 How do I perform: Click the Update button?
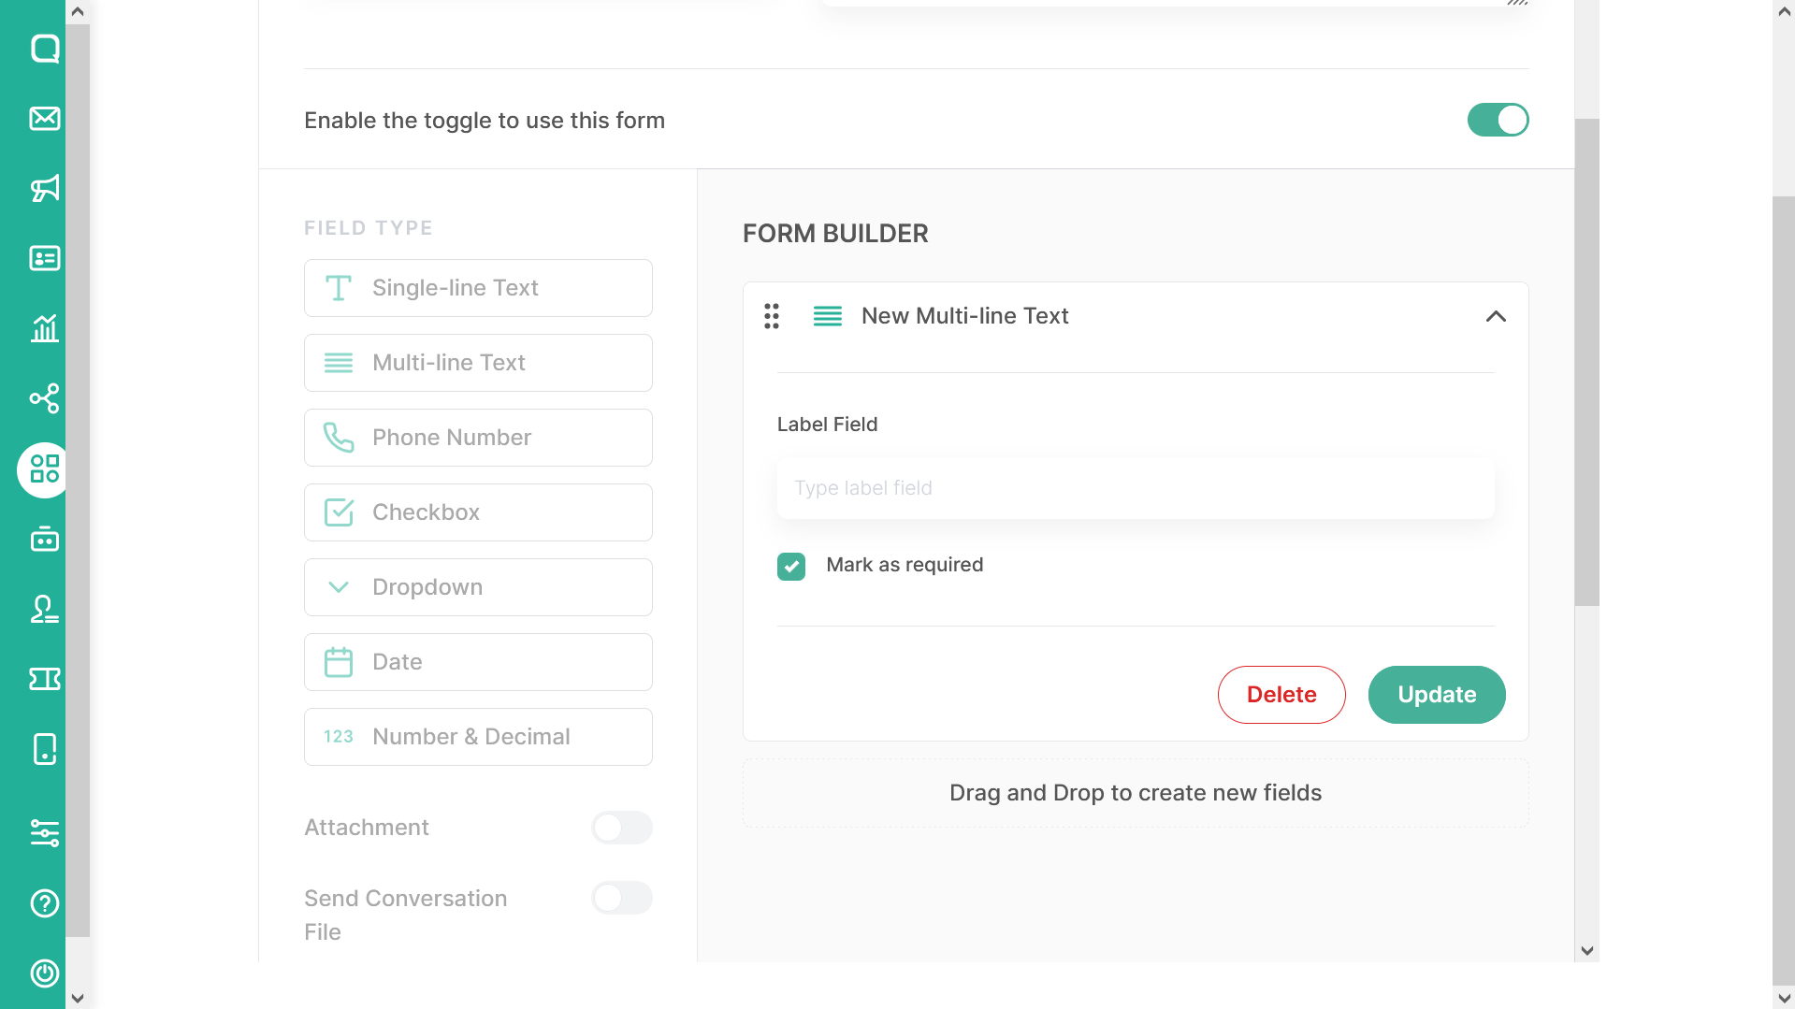(1437, 695)
